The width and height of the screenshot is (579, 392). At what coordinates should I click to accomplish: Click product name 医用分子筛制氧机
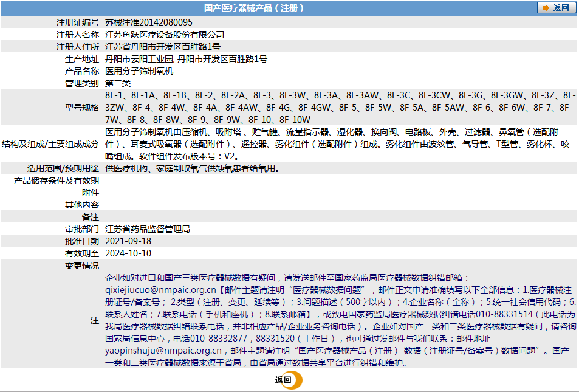tap(139, 71)
